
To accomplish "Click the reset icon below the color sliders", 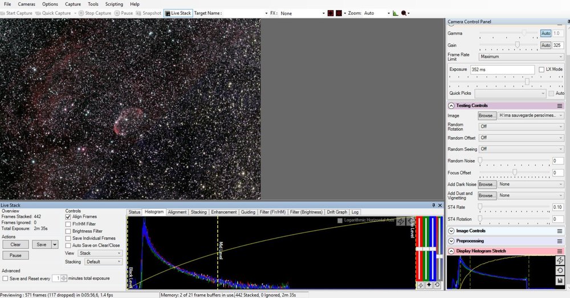I will pyautogui.click(x=437, y=285).
